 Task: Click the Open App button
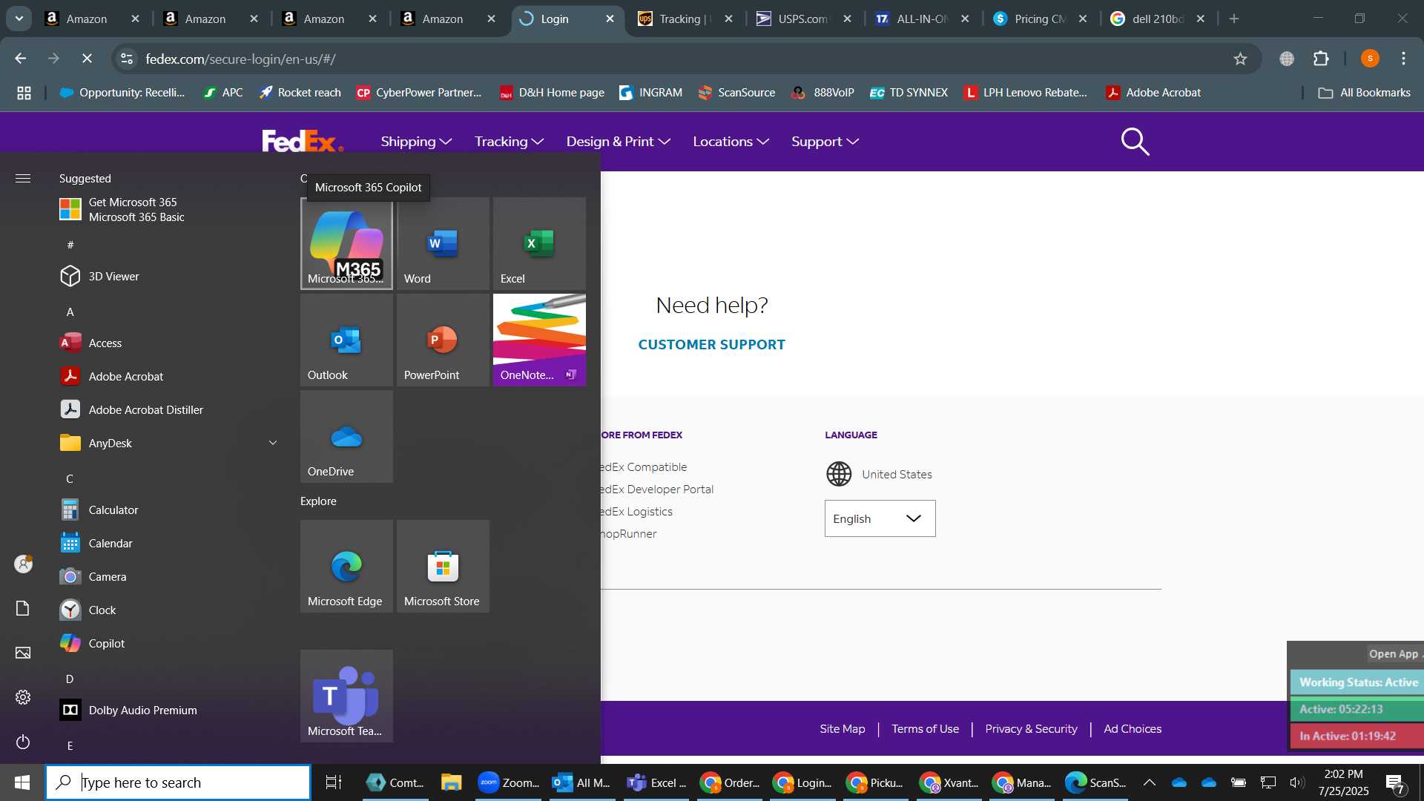pyautogui.click(x=1394, y=653)
